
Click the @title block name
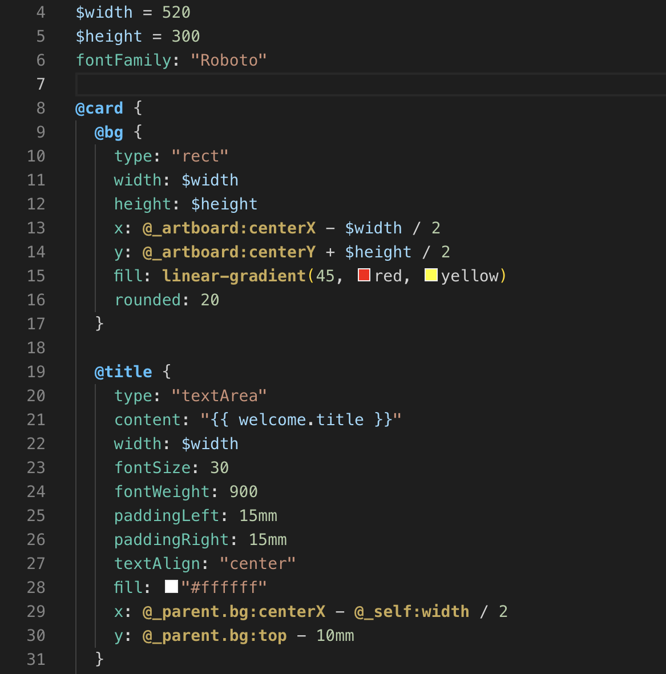click(x=123, y=372)
